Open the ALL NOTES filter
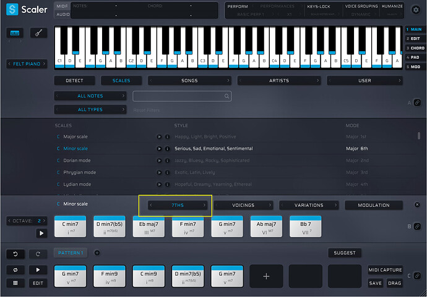Viewport: 427px width, 297px height. click(x=90, y=96)
